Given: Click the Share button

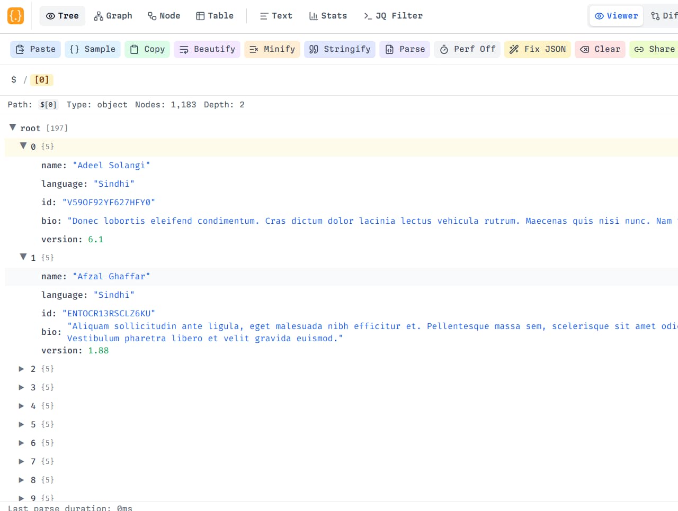Looking at the screenshot, I should click(655, 49).
